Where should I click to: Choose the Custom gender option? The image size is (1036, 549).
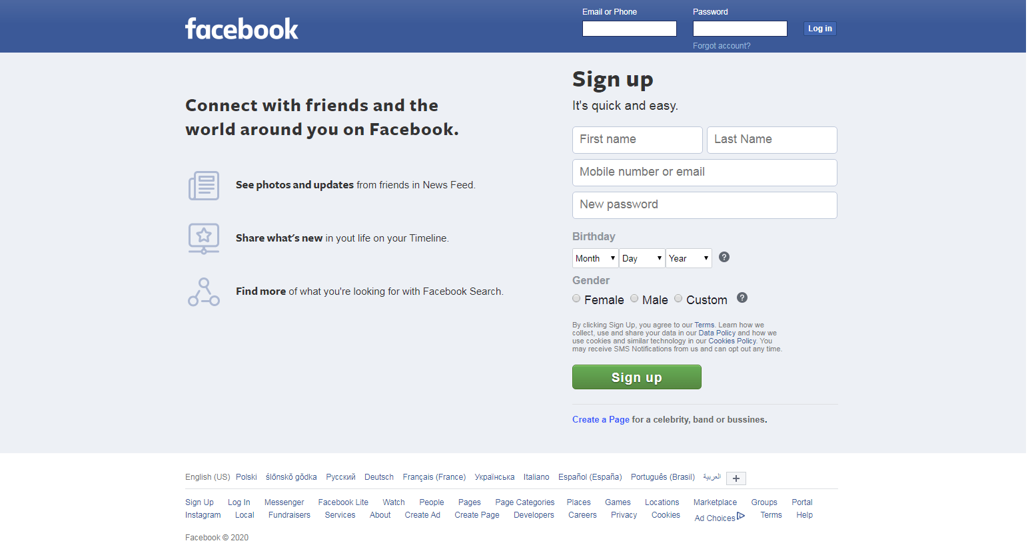[678, 298]
